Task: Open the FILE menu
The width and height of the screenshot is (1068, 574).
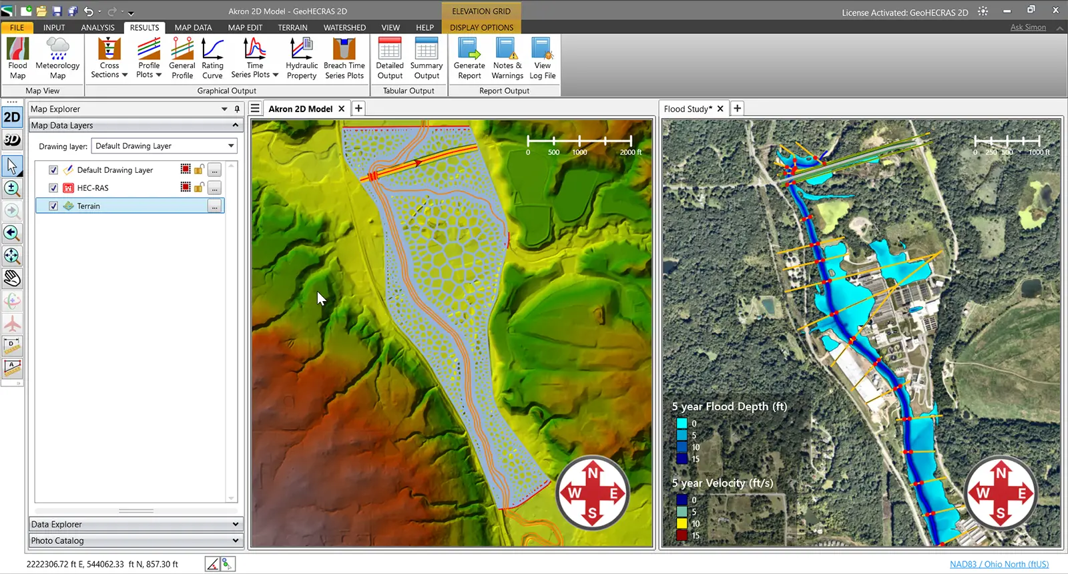Action: pos(17,27)
